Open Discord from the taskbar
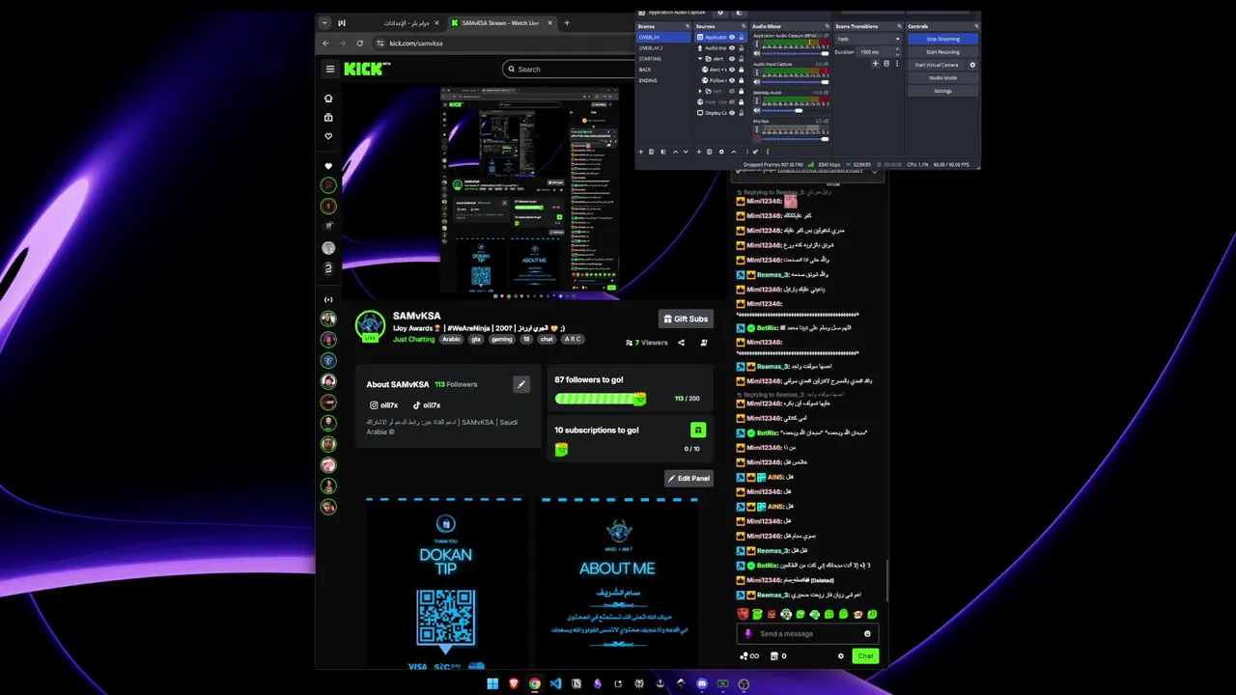 coord(702,684)
